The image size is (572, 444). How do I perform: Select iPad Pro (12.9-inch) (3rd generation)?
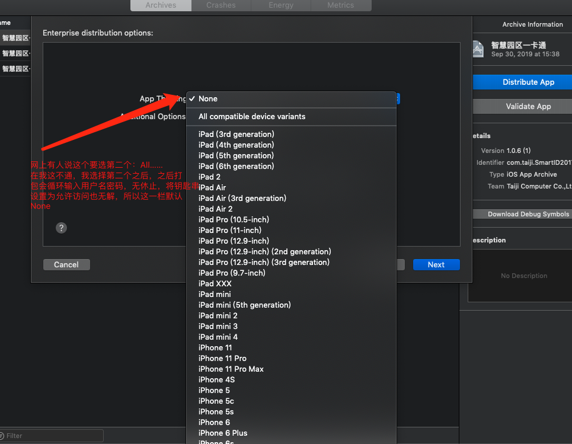coord(291,263)
